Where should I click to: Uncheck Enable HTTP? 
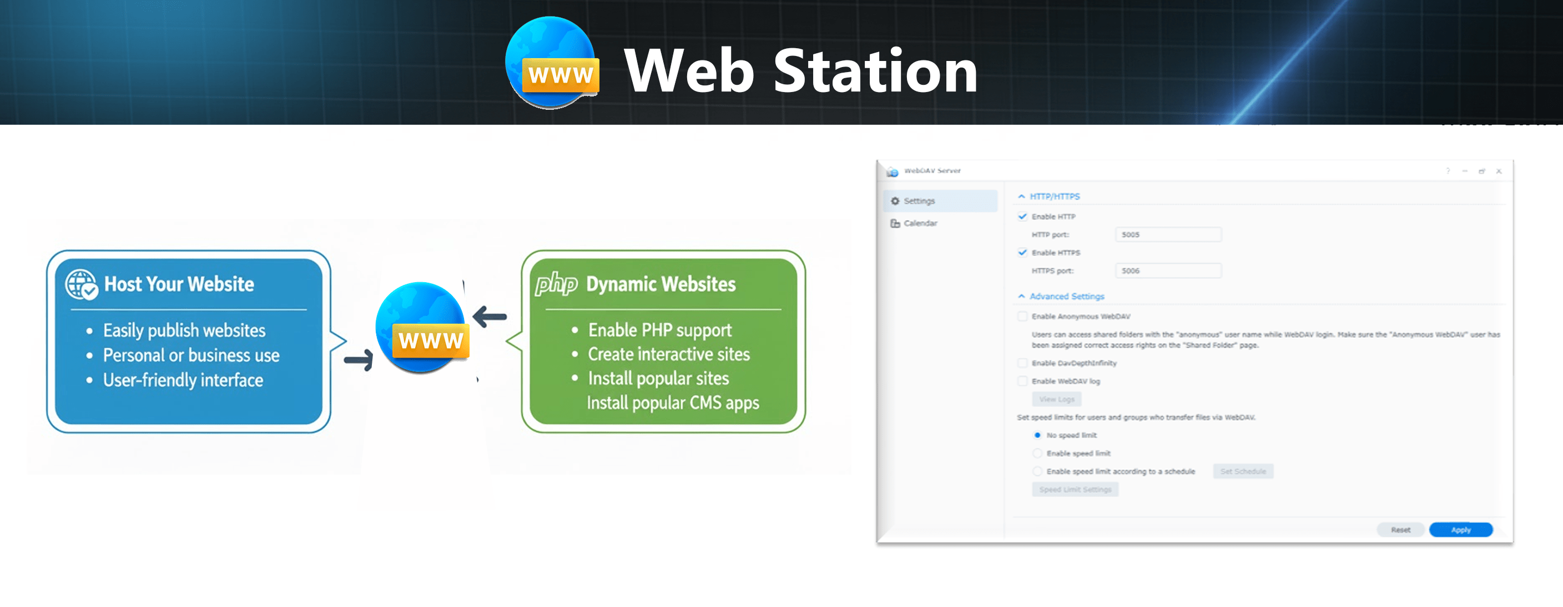coord(1023,216)
